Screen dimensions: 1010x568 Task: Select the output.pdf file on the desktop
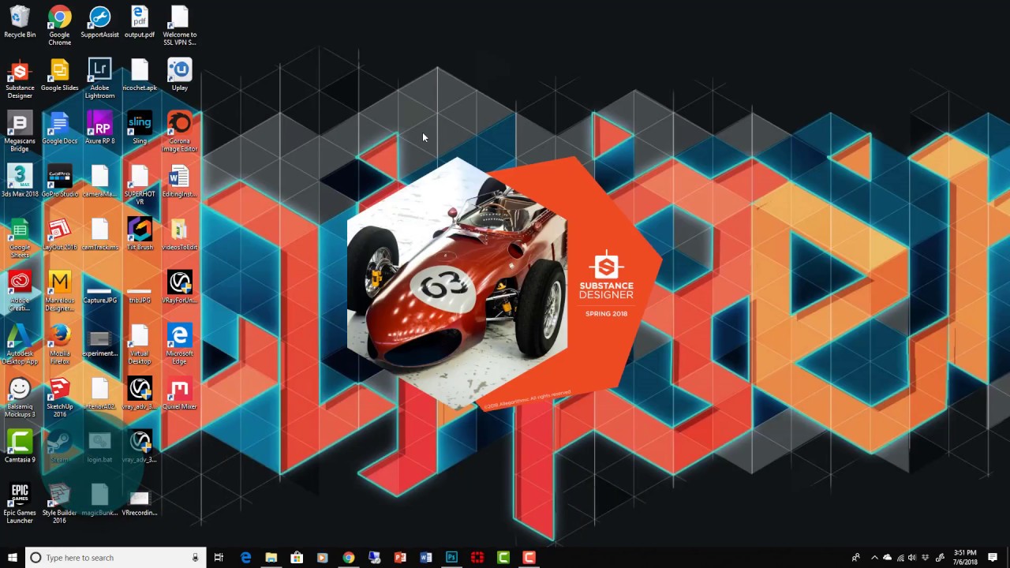(x=140, y=22)
